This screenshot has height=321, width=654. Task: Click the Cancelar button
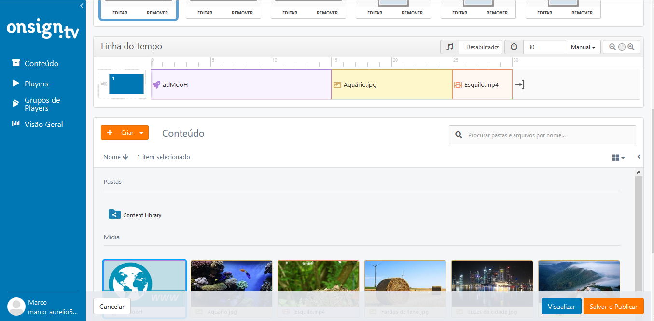[112, 307]
